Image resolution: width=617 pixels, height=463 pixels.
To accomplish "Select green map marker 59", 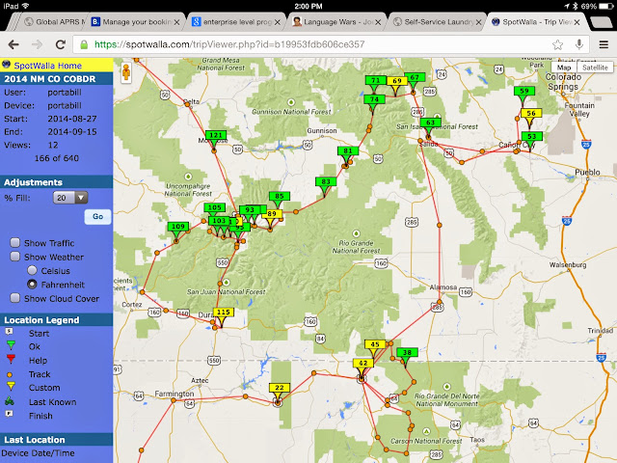I will (x=524, y=91).
